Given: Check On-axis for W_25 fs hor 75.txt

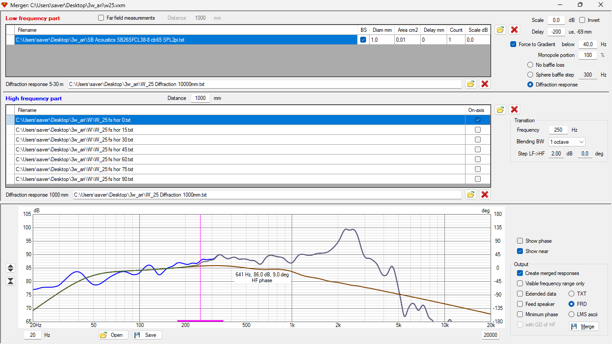Looking at the screenshot, I should click(478, 169).
